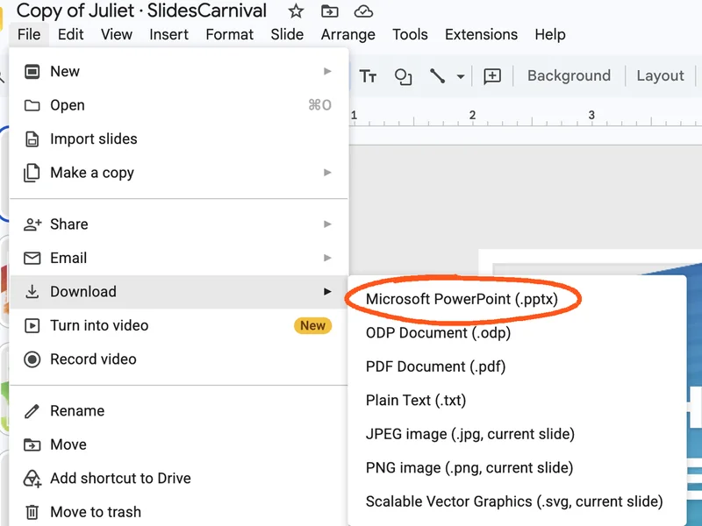The width and height of the screenshot is (702, 526).
Task: Open the Arrange menu
Action: pyautogui.click(x=347, y=34)
